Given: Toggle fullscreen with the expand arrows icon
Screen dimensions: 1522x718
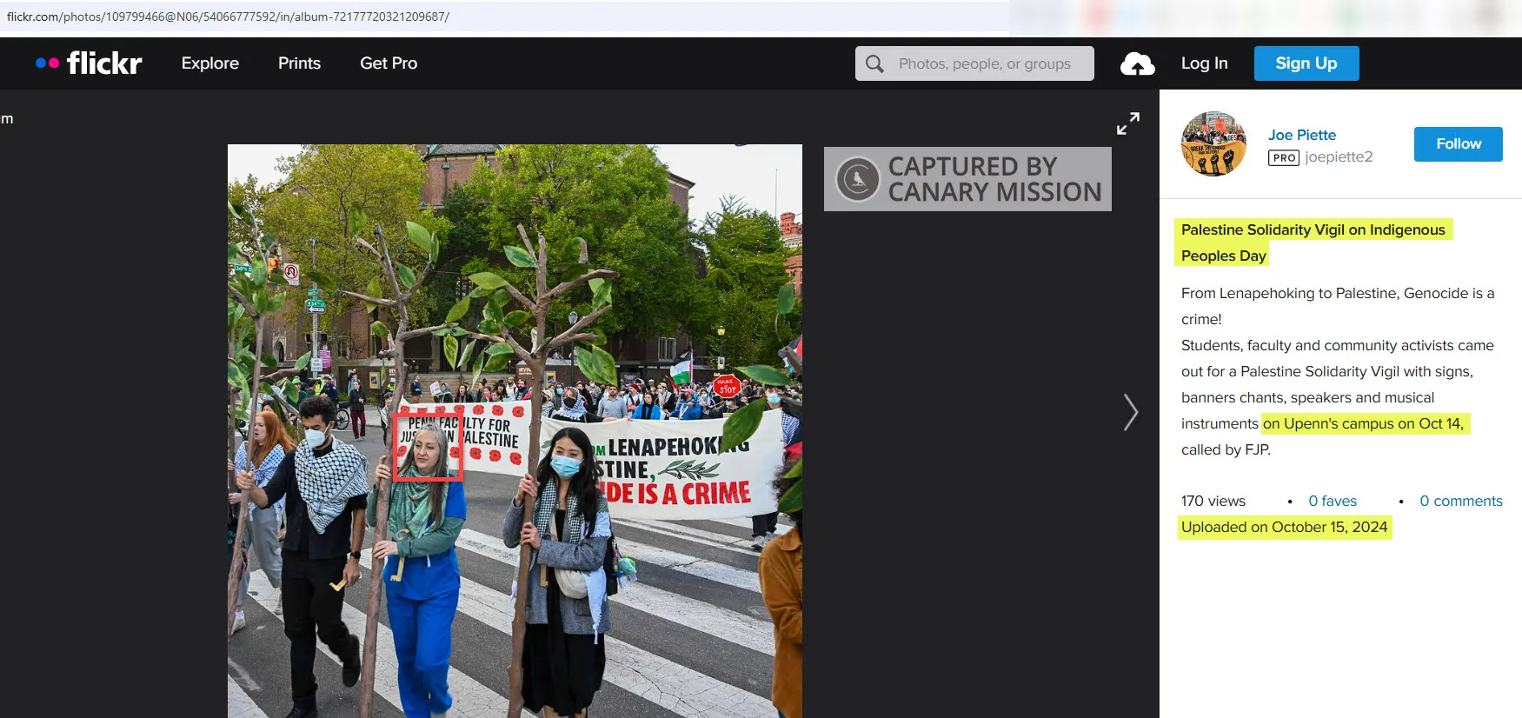Looking at the screenshot, I should (x=1127, y=123).
